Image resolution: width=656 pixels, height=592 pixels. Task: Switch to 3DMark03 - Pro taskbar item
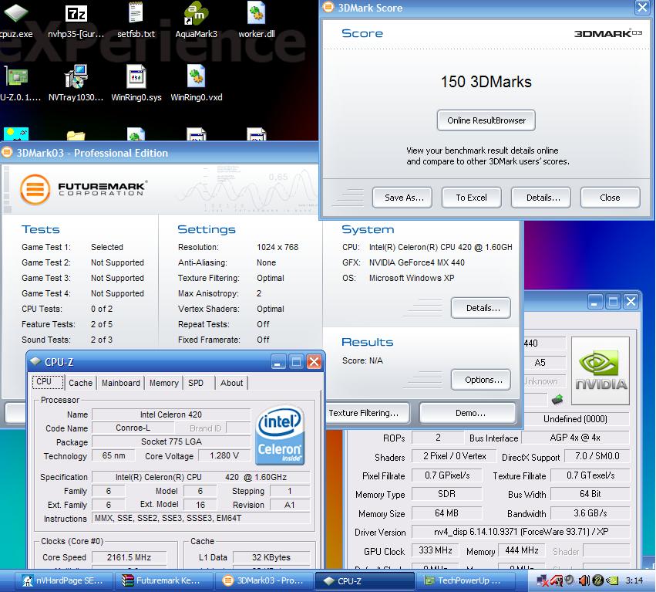click(263, 580)
